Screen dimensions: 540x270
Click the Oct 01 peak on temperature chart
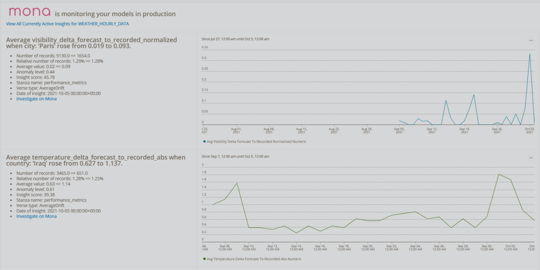point(499,175)
